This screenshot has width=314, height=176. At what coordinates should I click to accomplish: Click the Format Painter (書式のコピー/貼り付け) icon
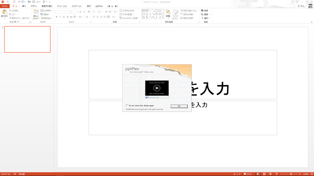click(x=10, y=18)
